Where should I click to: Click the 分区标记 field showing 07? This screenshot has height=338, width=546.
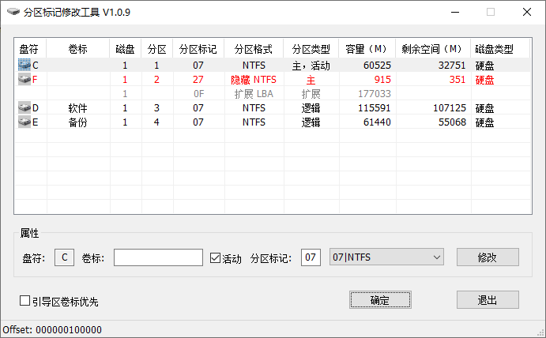pos(311,257)
